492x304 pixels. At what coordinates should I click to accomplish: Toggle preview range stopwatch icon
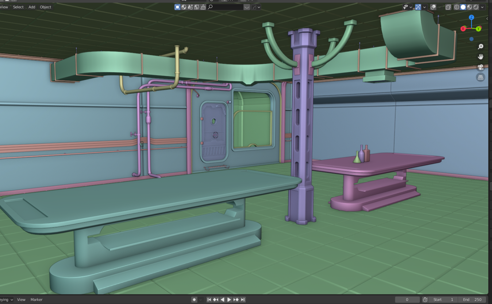425,300
